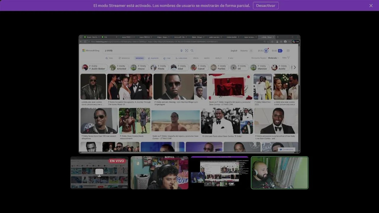Screen dimensions: 379x213
Task: Open the Copilot Chat icon in browser toolbar
Action: tap(296, 42)
